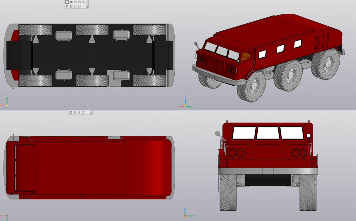This screenshot has width=356, height=221.
Task: Click the orange seat visible in the isometric view
Action: (x=245, y=56)
